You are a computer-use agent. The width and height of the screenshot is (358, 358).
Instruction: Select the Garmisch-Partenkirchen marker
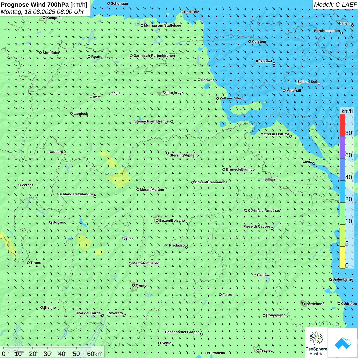coord(131,56)
